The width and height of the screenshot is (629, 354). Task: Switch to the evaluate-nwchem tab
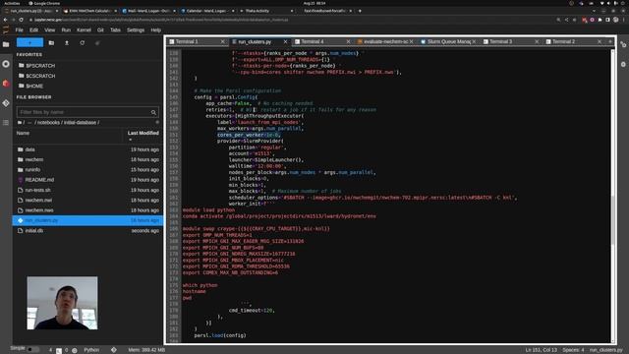click(386, 41)
